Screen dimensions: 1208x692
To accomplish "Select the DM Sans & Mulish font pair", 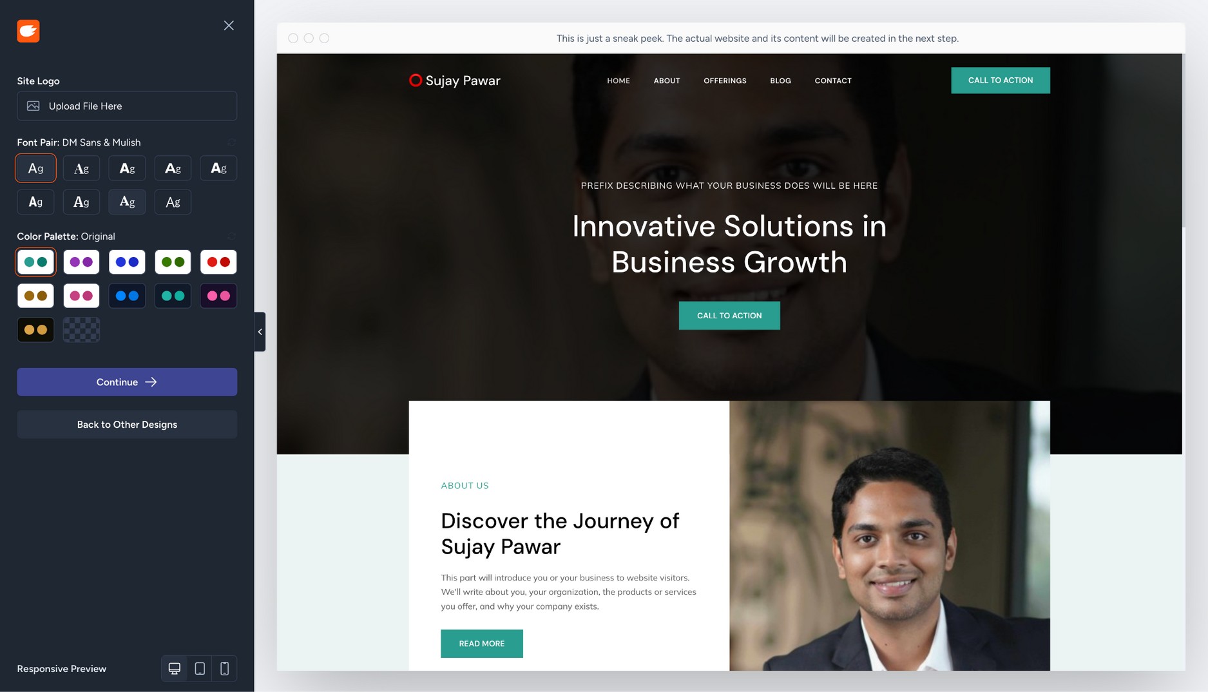I will [35, 168].
